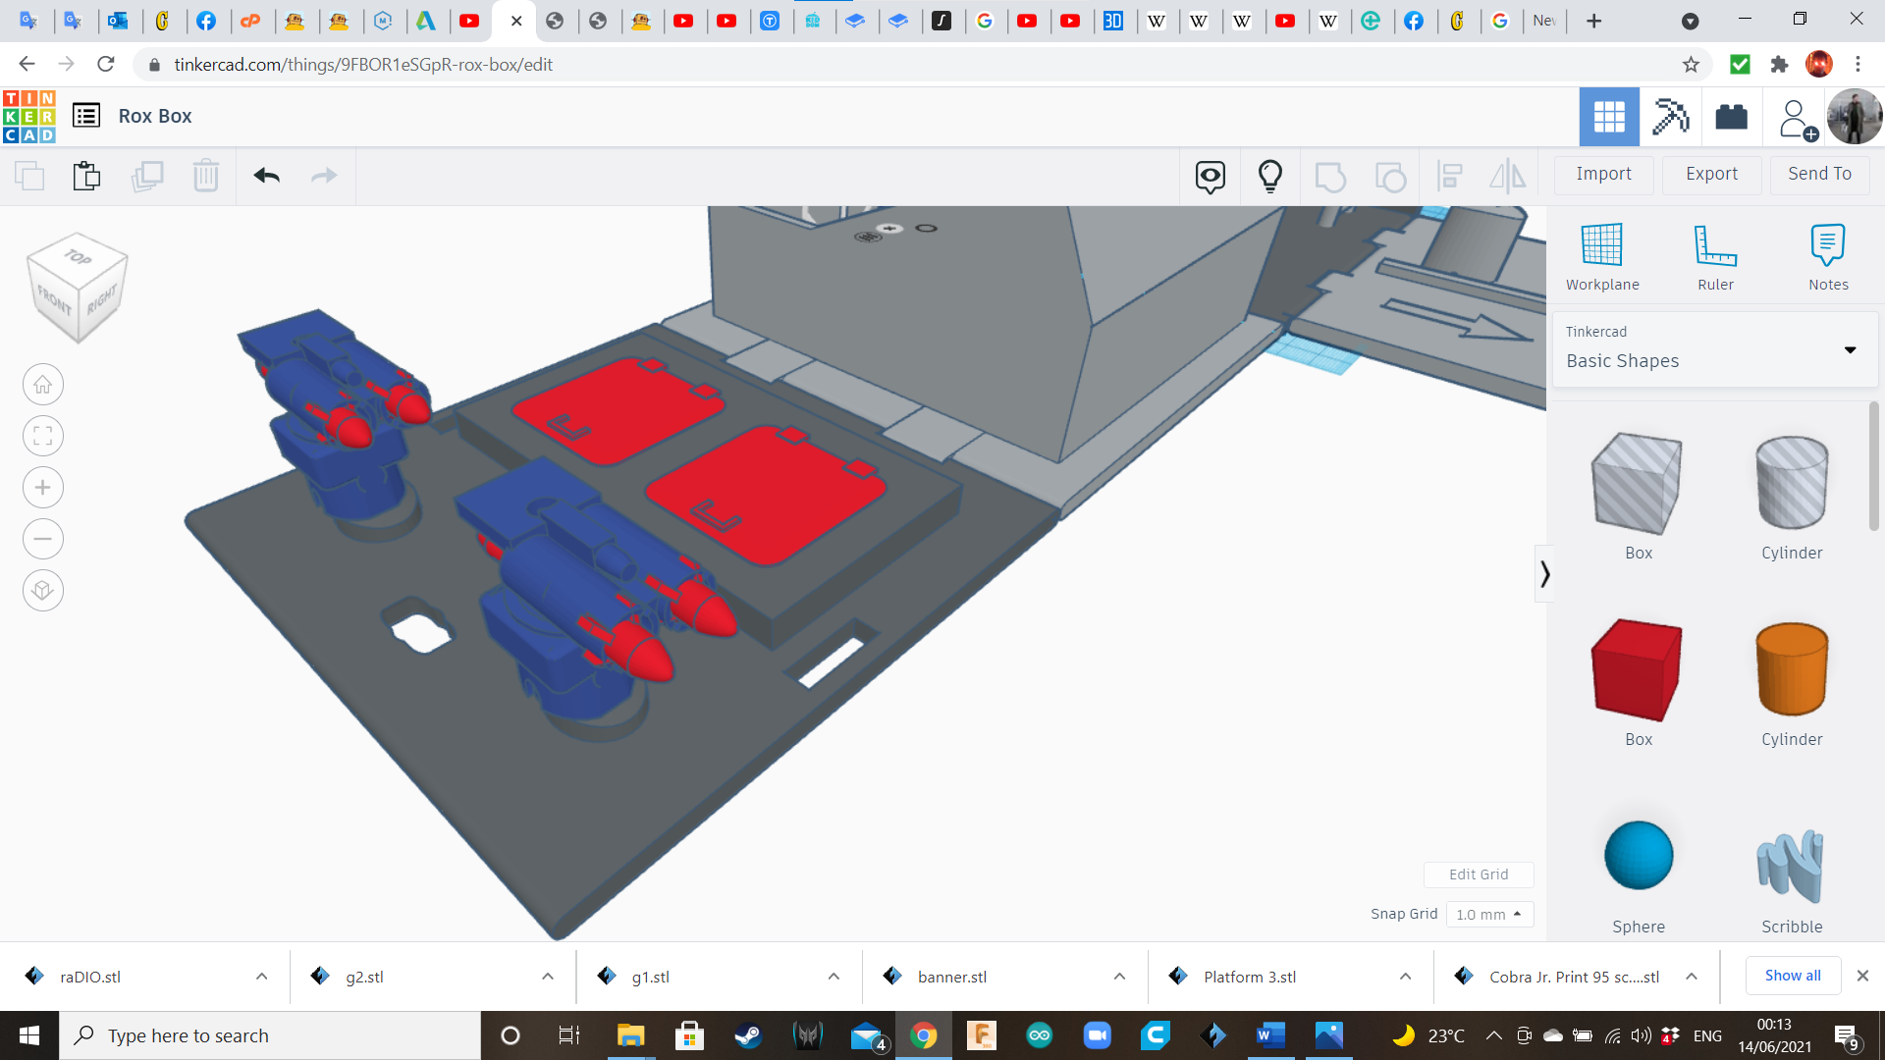This screenshot has height=1060, width=1885.
Task: Toggle Show all hidden objects lightbulb
Action: click(1269, 176)
